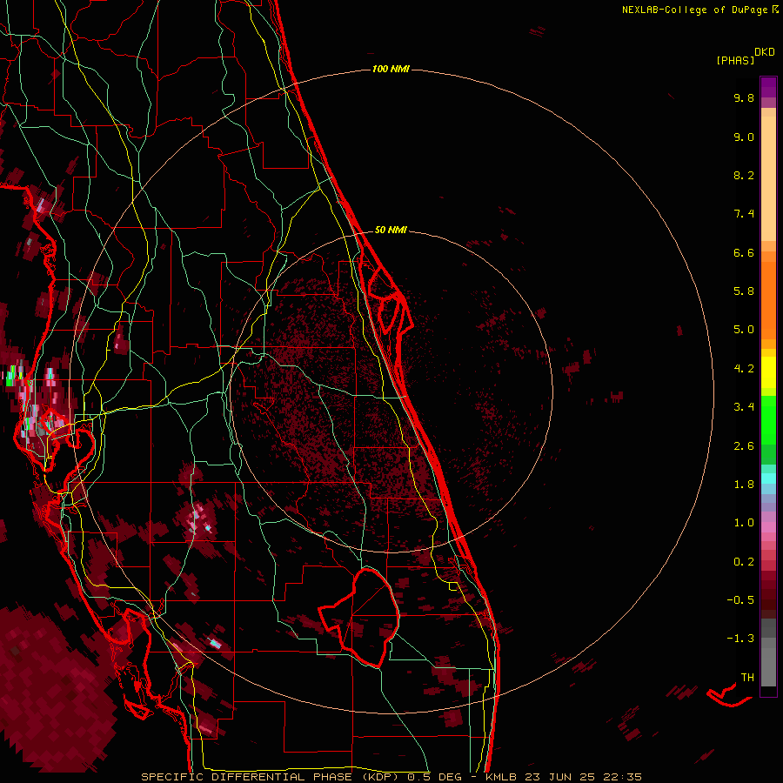Image resolution: width=783 pixels, height=783 pixels.
Task: Select the 6.6 legend value
Action: (x=744, y=252)
